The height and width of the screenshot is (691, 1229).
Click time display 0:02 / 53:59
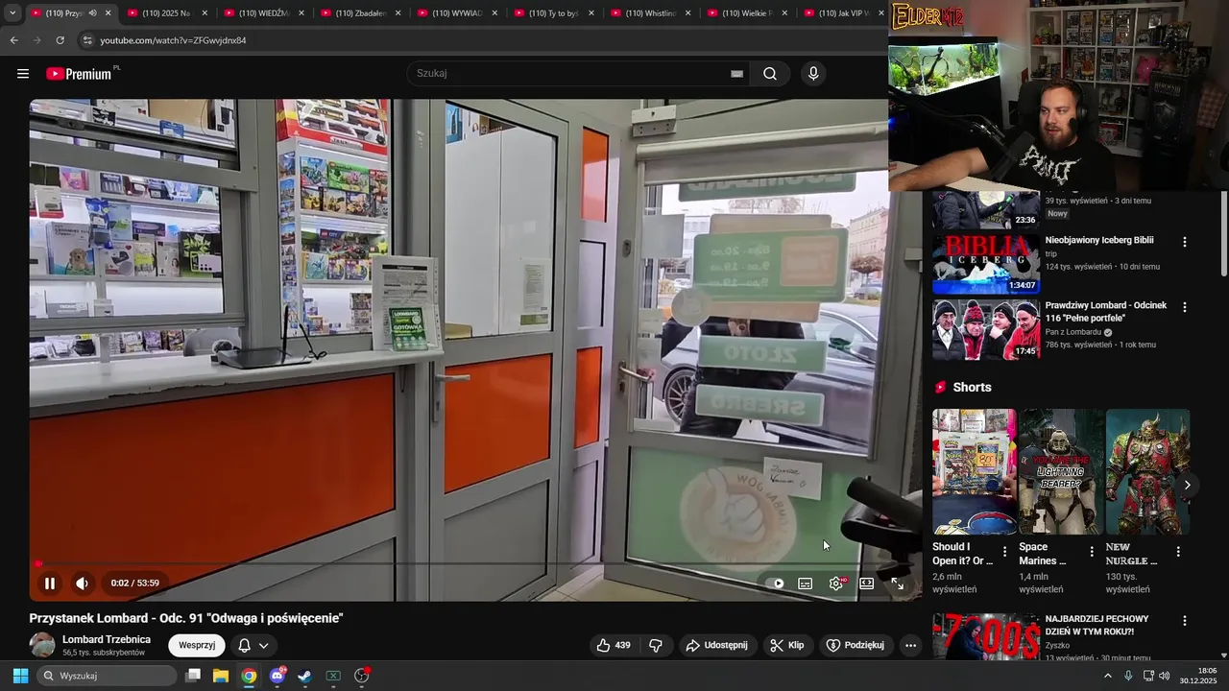coord(134,583)
